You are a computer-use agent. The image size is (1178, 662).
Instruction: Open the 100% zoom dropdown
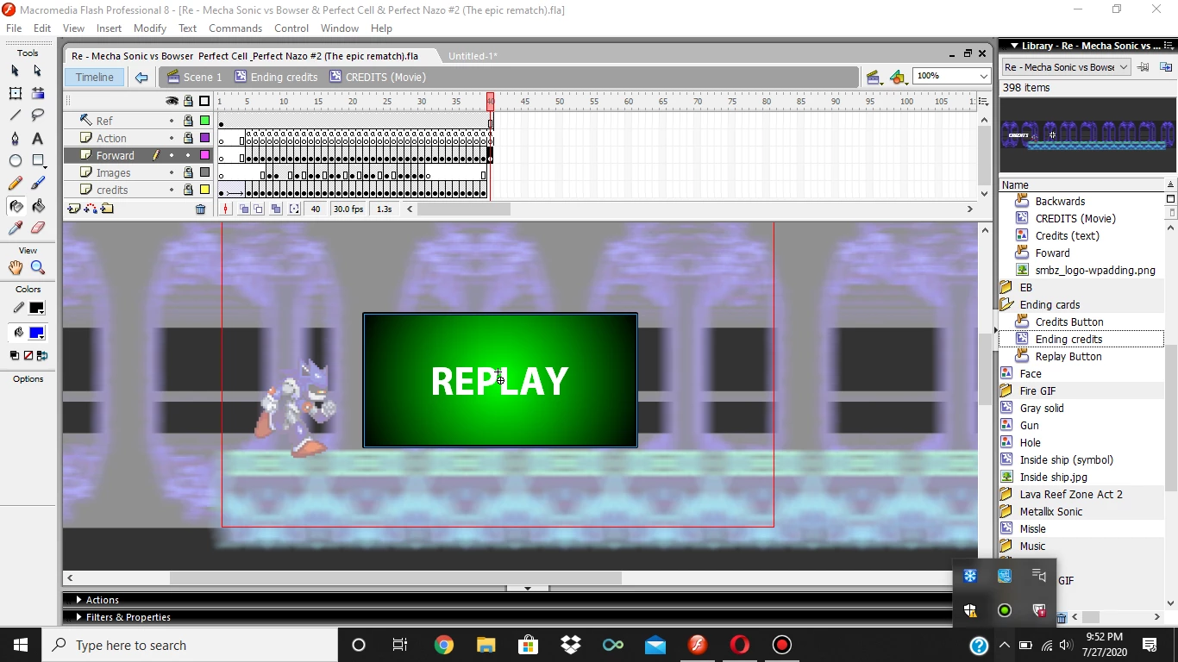click(982, 77)
